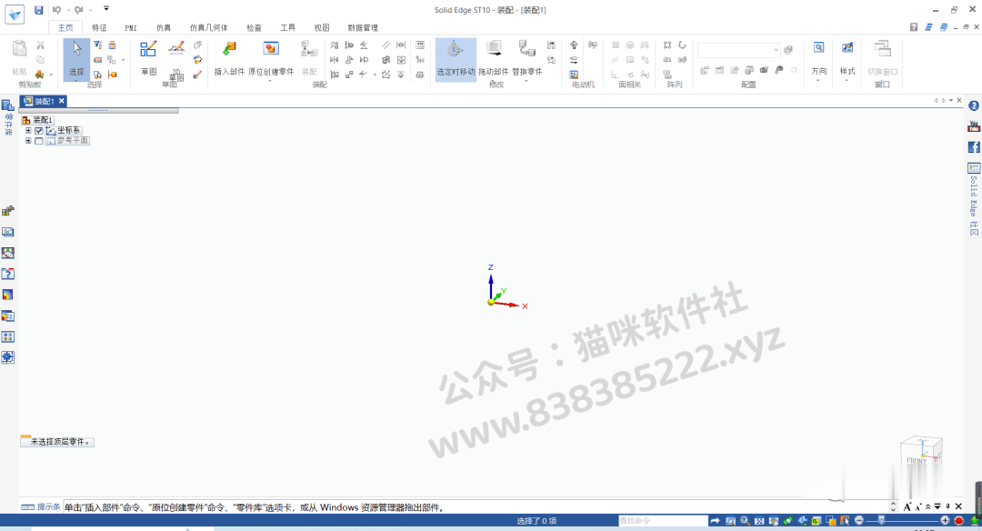The width and height of the screenshot is (982, 531).
Task: Click the Solid Edge 社区 side panel tab
Action: pyautogui.click(x=974, y=199)
